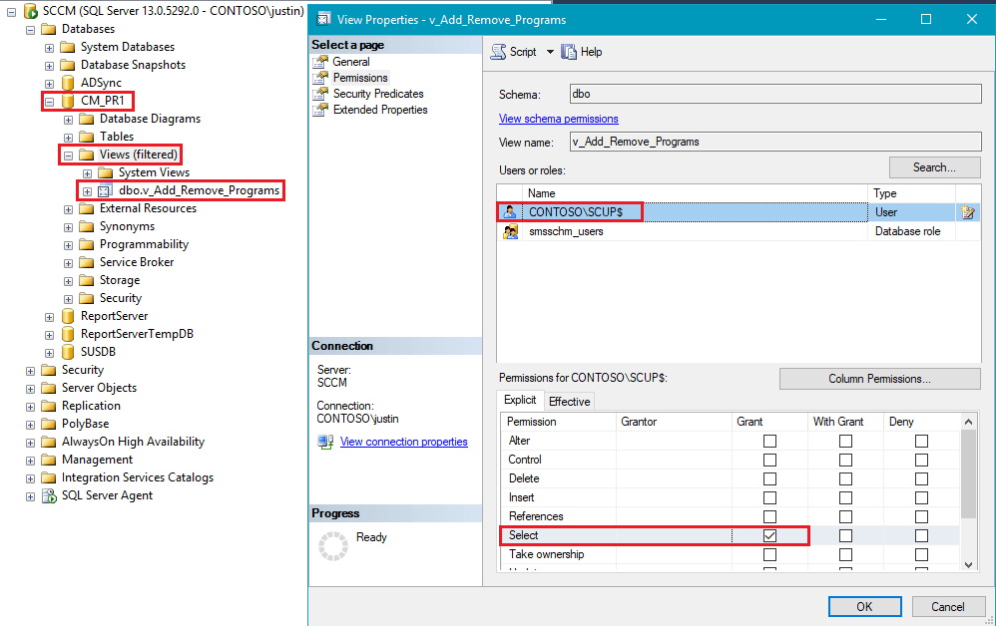Click the PolyBase folder icon
Viewport: 996px width, 626px height.
[48, 424]
